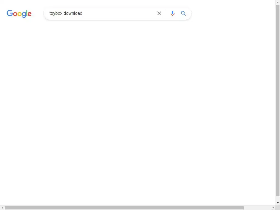This screenshot has height=210, width=280.
Task: Click the vertical scrollbar thumb
Action: (x=278, y=100)
